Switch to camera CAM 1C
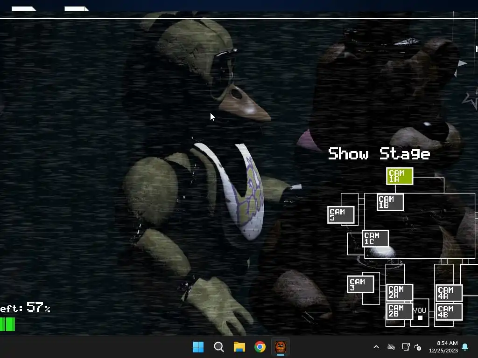The image size is (478, 358). [375, 238]
